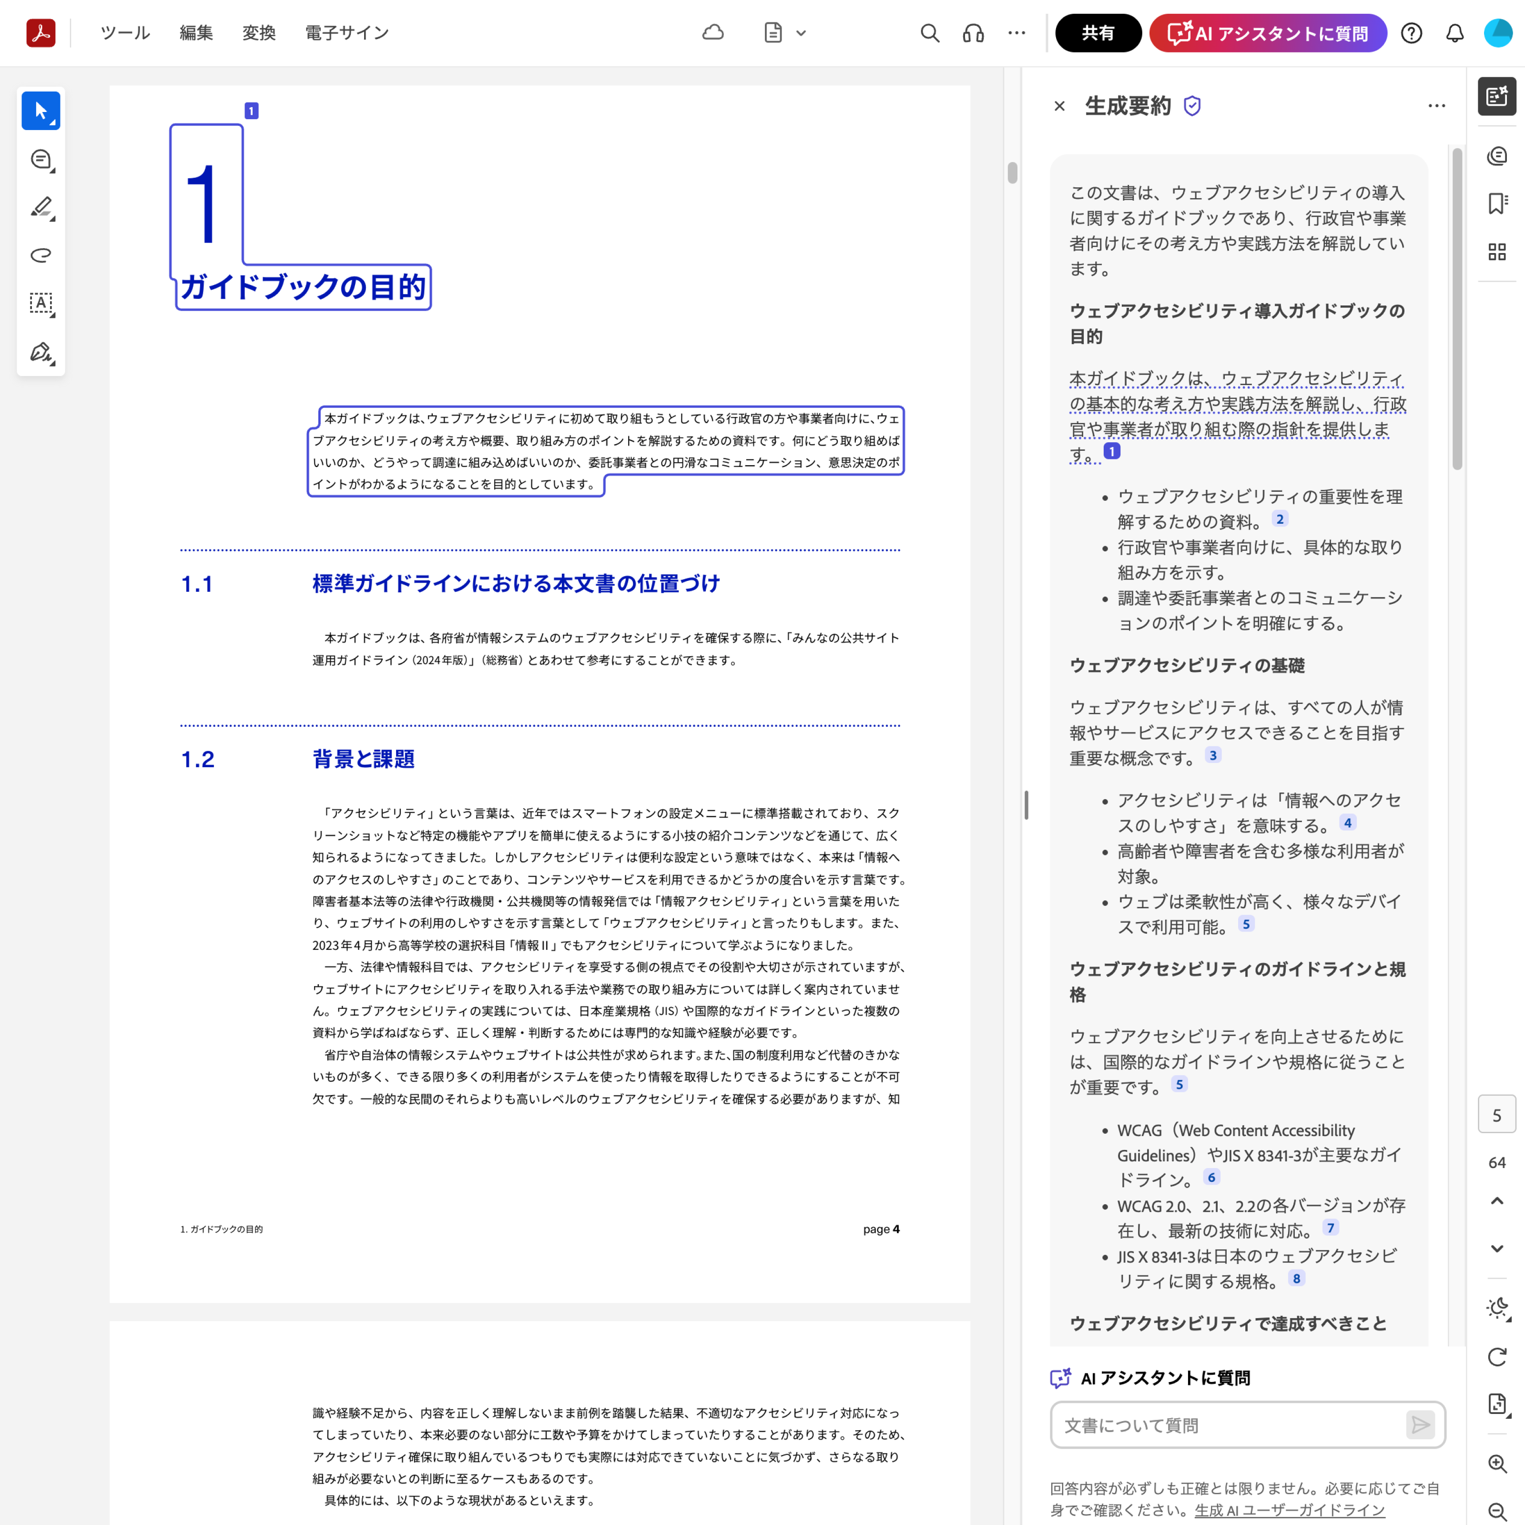Open the ツール menu
Image resolution: width=1525 pixels, height=1525 pixels.
click(125, 33)
